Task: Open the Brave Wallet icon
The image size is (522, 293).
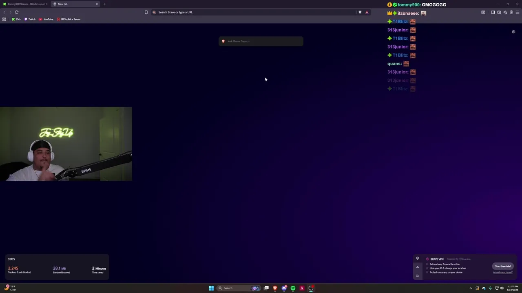Action: pos(499,12)
